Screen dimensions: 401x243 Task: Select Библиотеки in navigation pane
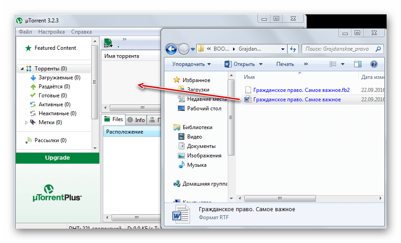point(193,127)
